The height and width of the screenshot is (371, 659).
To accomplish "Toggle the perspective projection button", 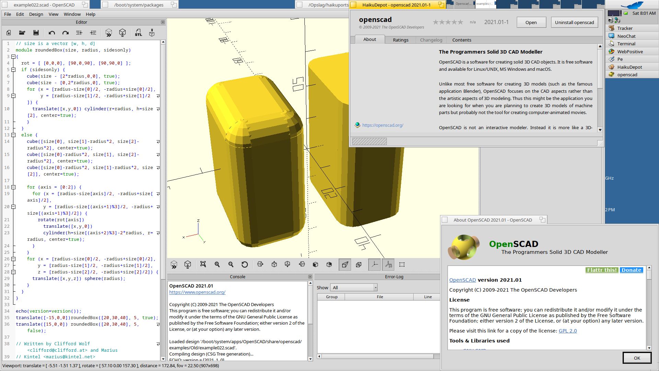I will (x=345, y=265).
